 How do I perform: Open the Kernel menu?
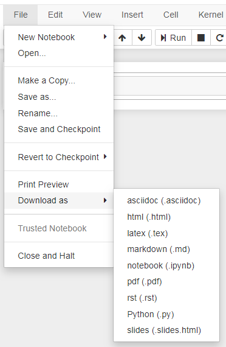[x=211, y=15]
